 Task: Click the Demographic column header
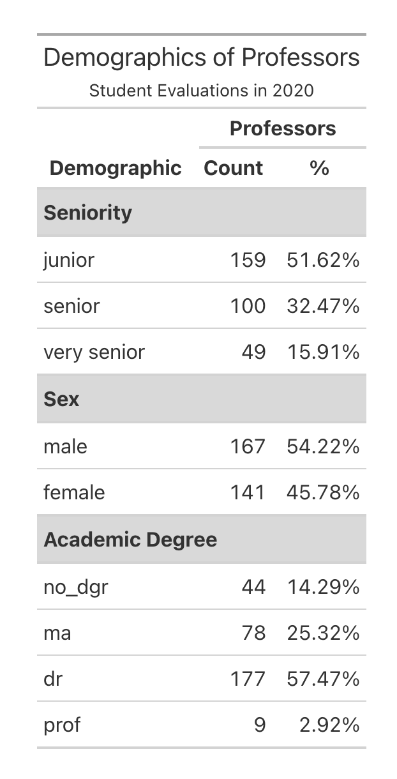pos(116,168)
